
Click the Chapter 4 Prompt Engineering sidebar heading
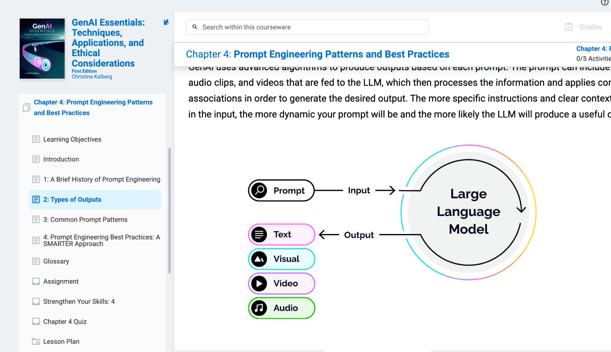(93, 108)
